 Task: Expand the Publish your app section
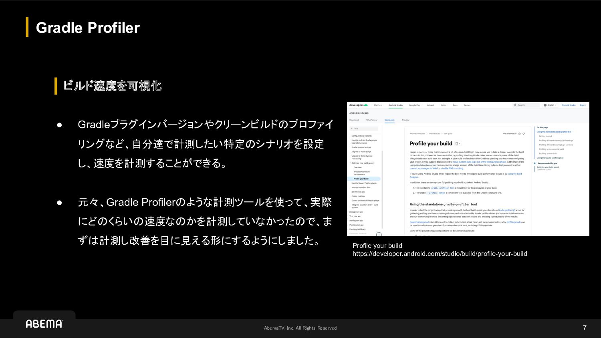tap(348, 225)
